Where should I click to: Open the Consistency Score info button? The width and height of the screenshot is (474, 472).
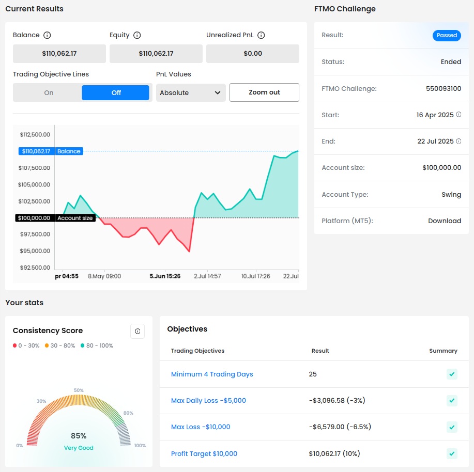137,331
